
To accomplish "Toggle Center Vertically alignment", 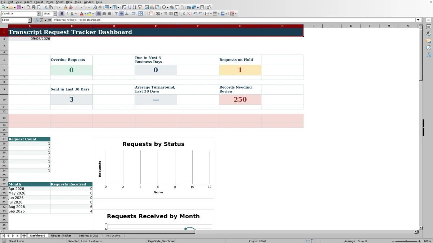I will (x=121, y=14).
